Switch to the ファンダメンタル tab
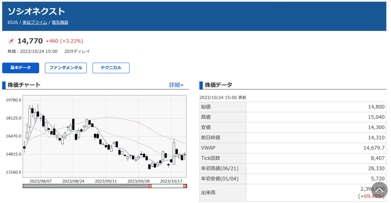The width and height of the screenshot is (391, 203). [66, 68]
